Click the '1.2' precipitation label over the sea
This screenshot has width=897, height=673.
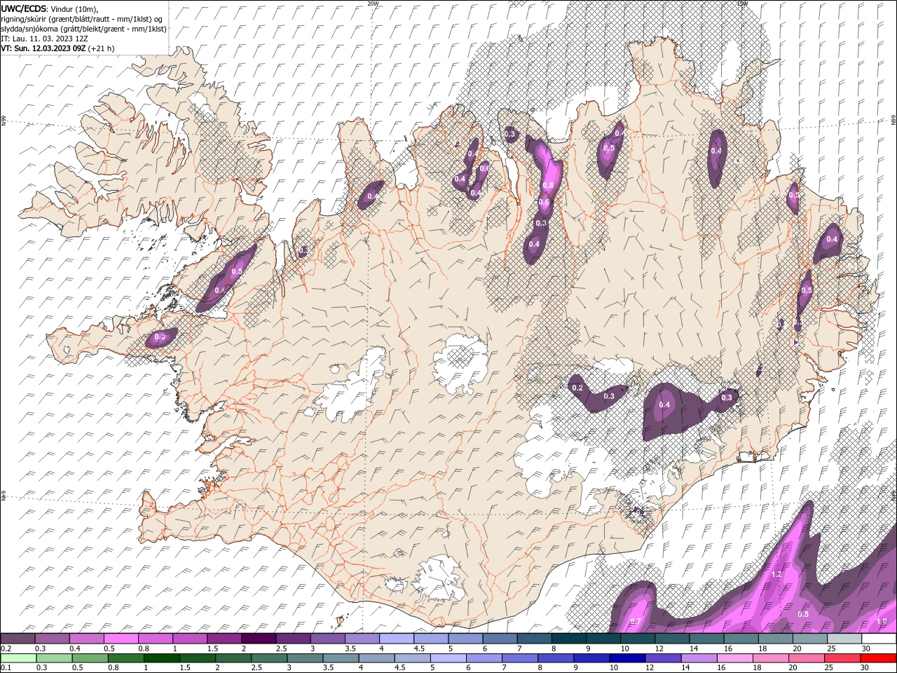pyautogui.click(x=776, y=575)
